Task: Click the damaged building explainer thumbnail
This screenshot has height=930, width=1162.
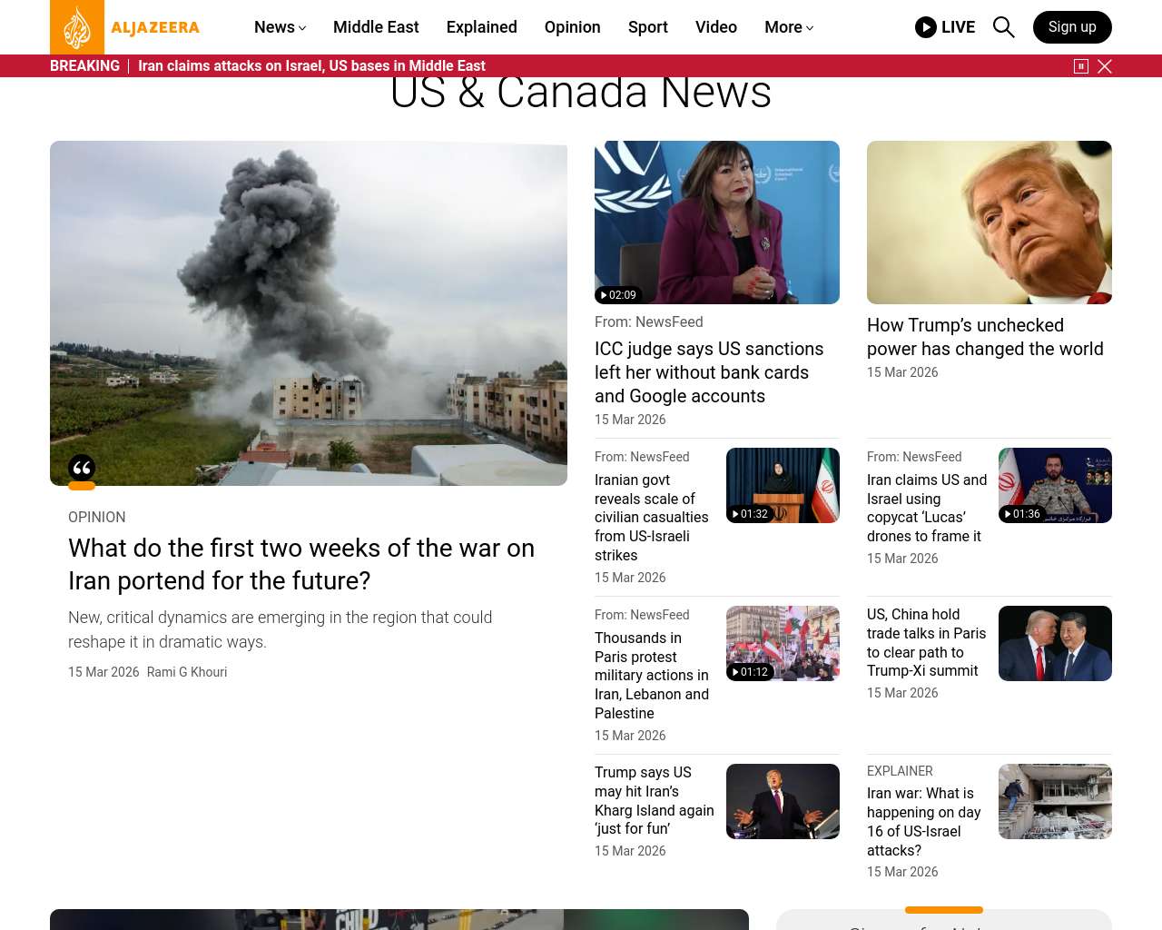Action: (1055, 801)
